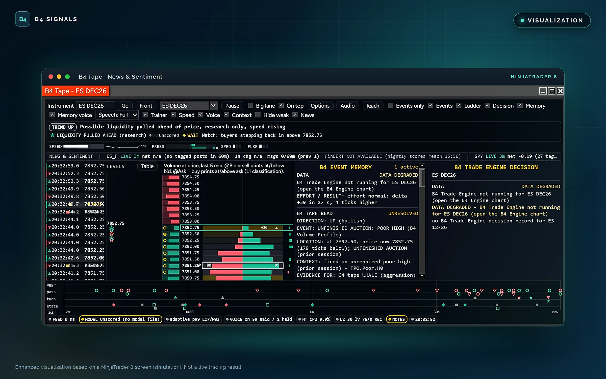This screenshot has width=606, height=379.
Task: Click the Event Memory scrollbar down arrow
Action: (422, 276)
